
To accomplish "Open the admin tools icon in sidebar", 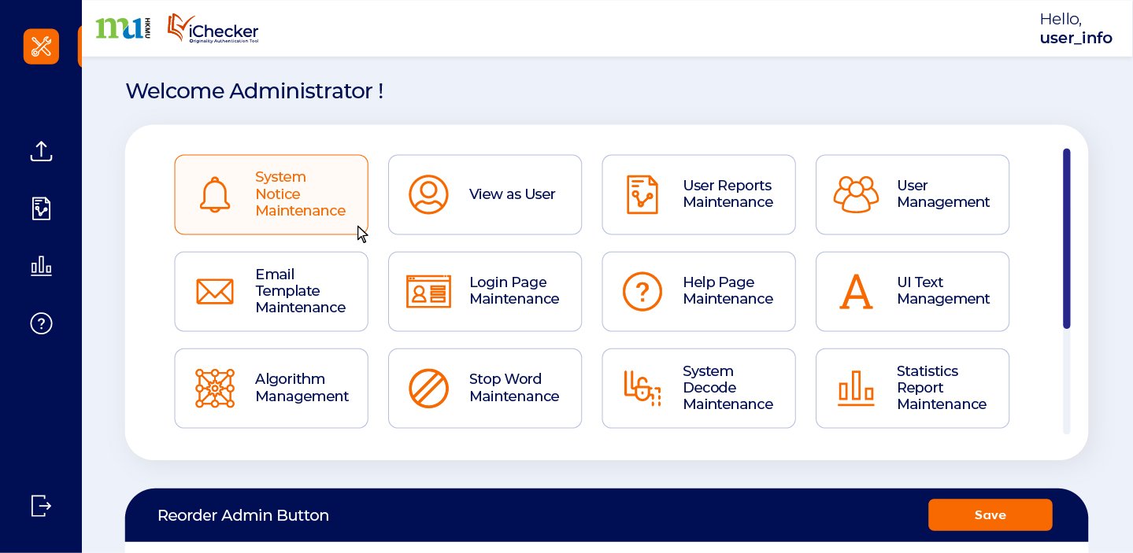I will pyautogui.click(x=41, y=46).
